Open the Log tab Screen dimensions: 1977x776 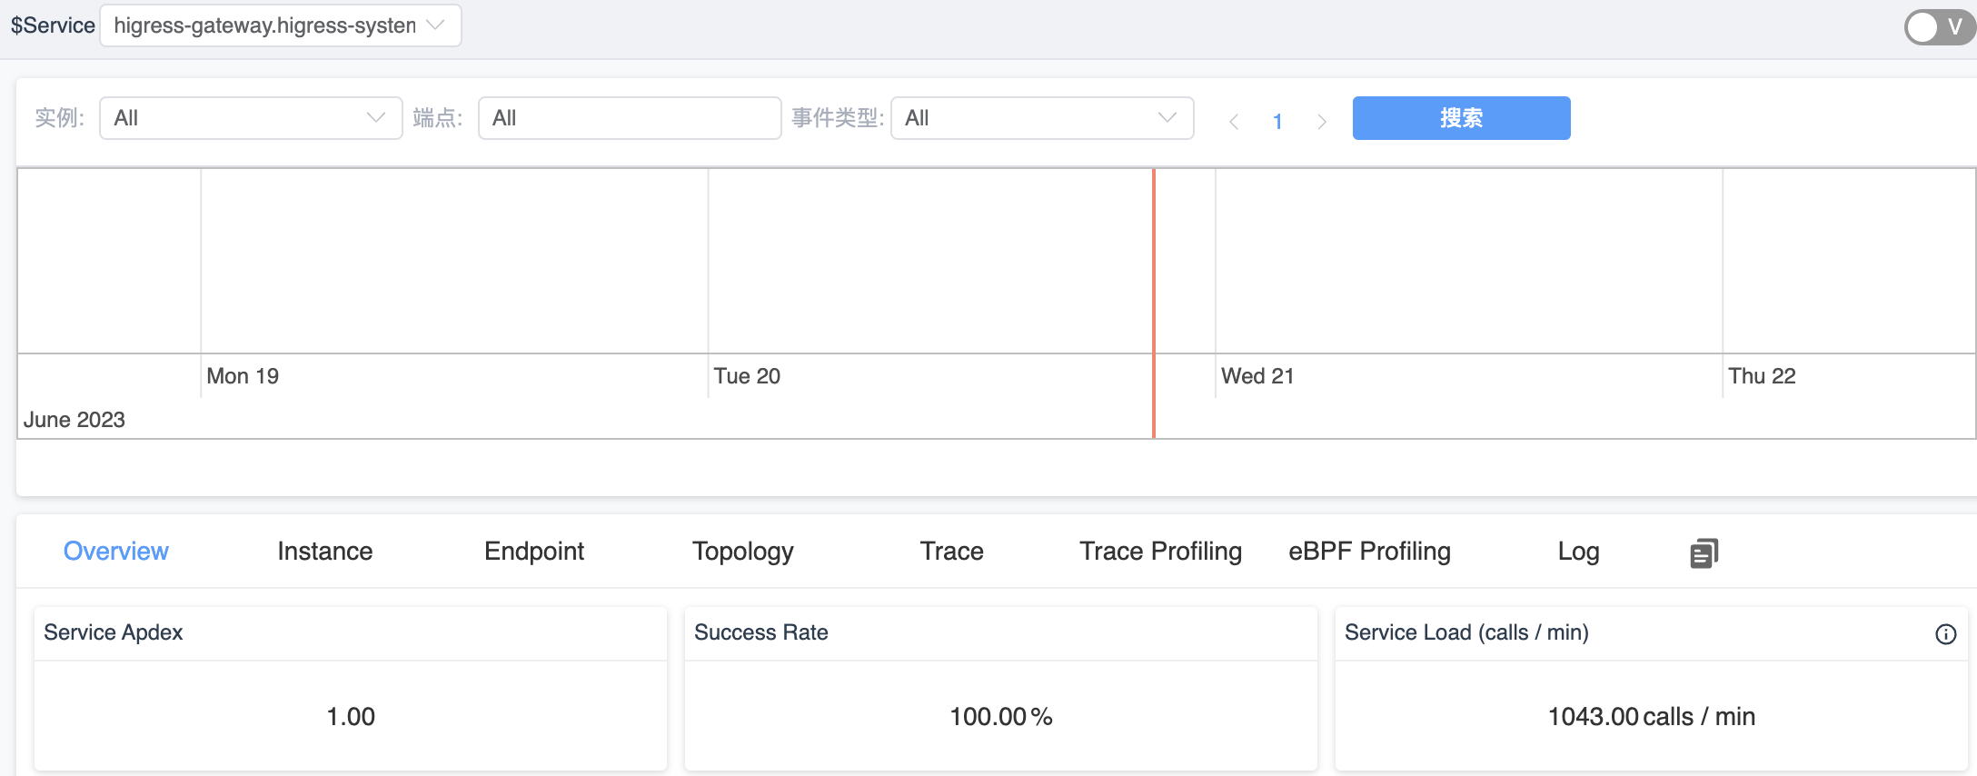tap(1578, 552)
